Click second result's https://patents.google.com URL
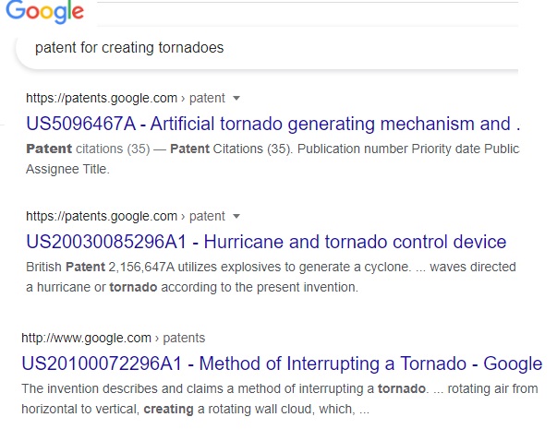Screen dimensions: 557x441 pos(102,217)
